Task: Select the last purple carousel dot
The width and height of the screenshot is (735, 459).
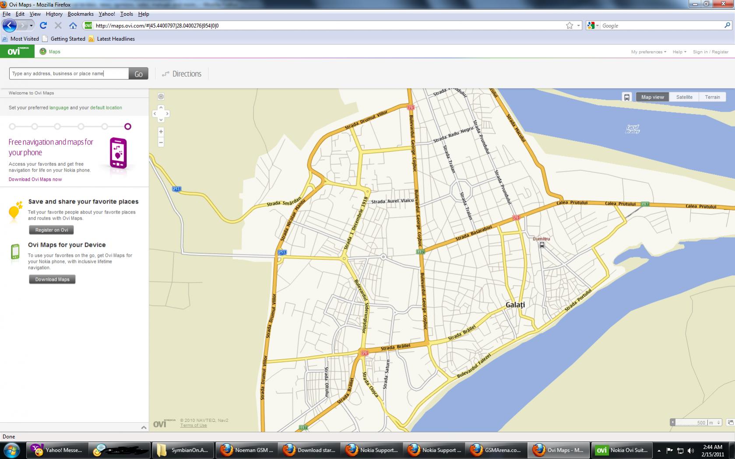Action: 127,126
